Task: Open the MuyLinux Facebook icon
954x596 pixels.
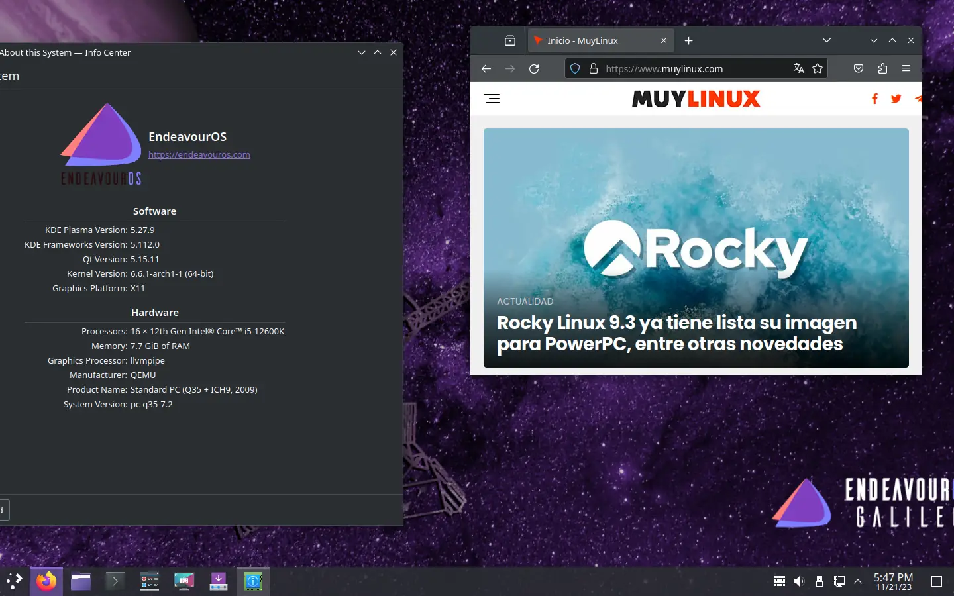Action: point(874,99)
